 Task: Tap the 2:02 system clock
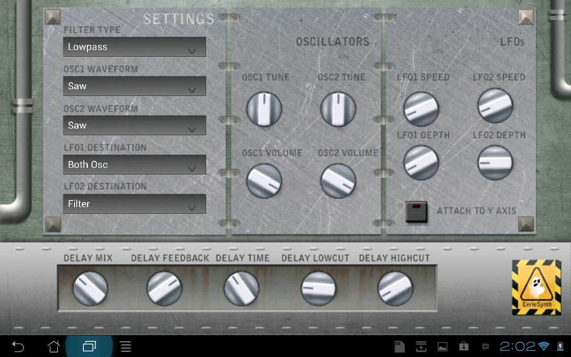coord(517,346)
